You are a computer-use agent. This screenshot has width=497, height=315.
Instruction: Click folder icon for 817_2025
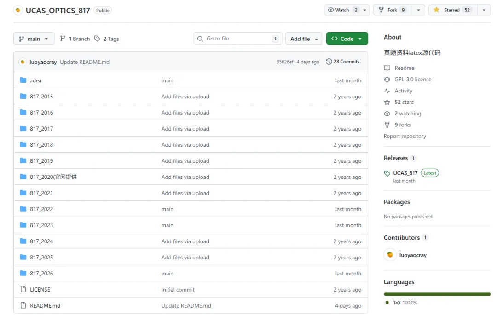tap(23, 257)
